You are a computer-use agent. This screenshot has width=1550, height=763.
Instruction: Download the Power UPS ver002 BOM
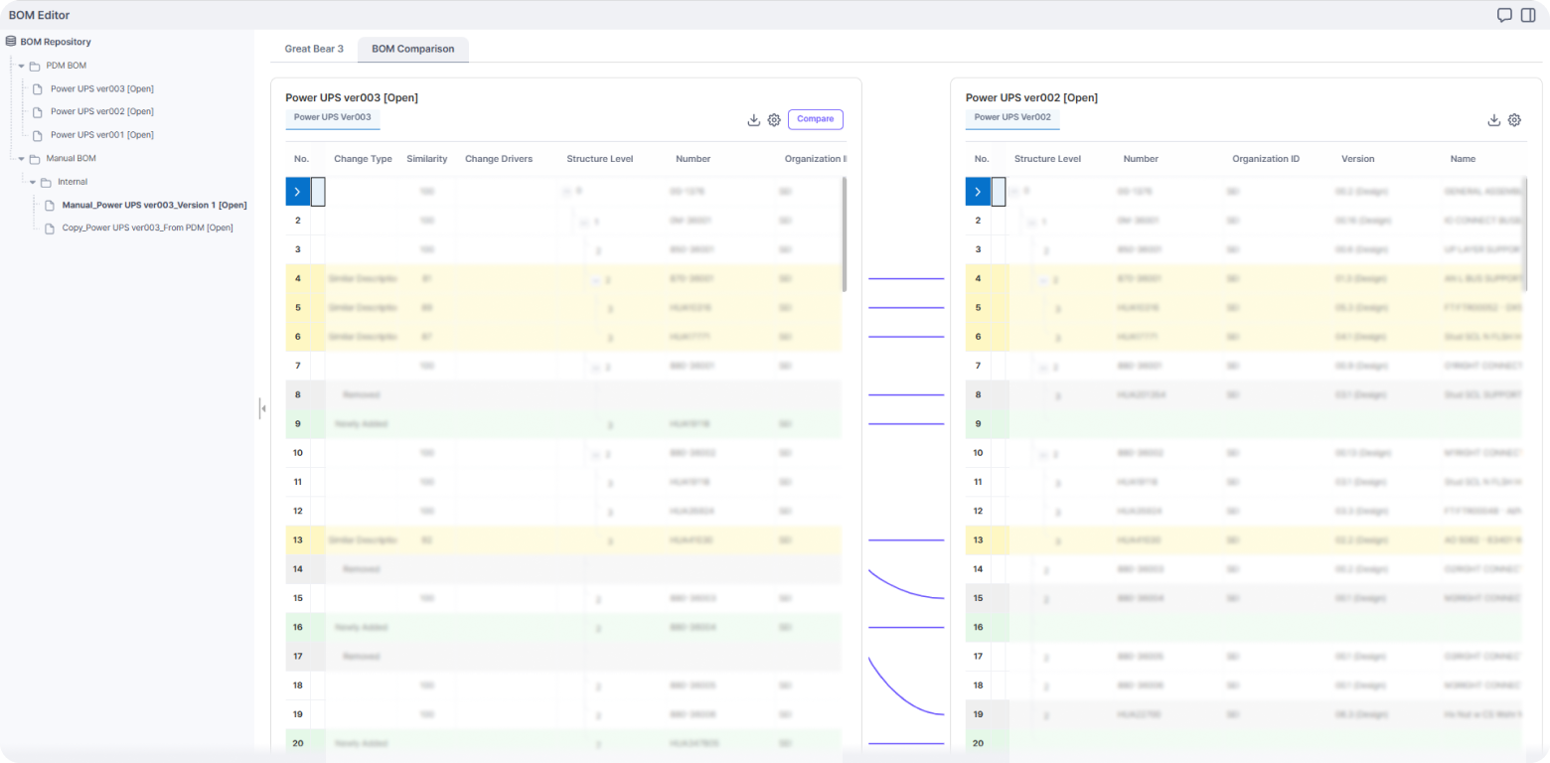tap(1493, 120)
